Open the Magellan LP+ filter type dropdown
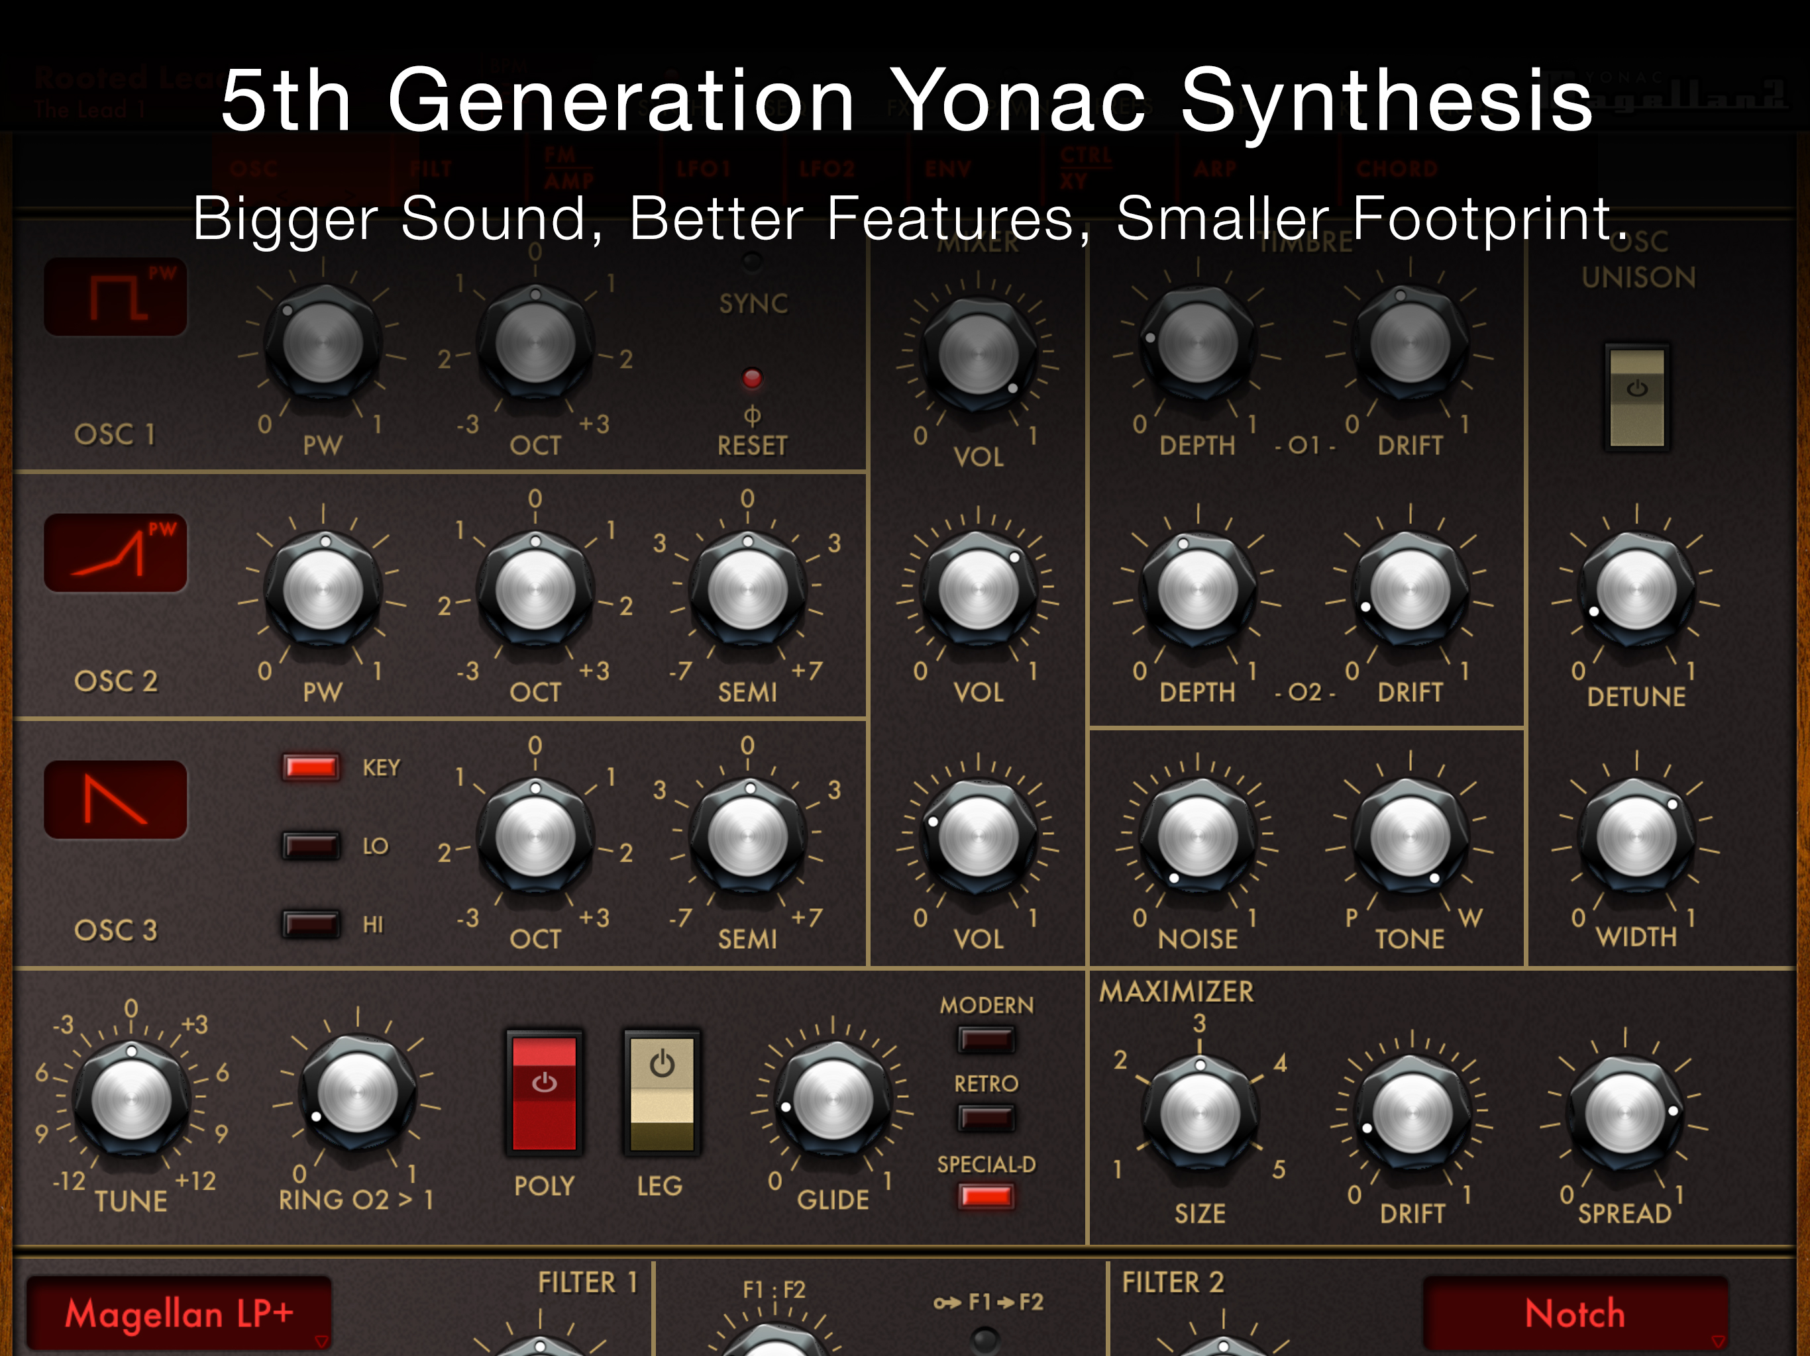Image resolution: width=1810 pixels, height=1356 pixels. pyautogui.click(x=179, y=1314)
